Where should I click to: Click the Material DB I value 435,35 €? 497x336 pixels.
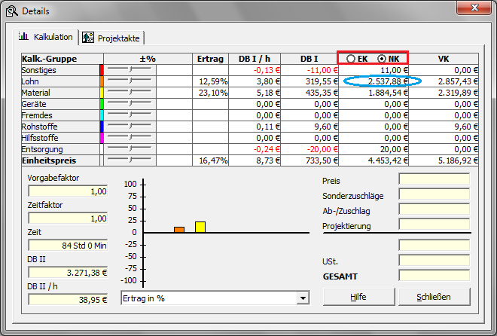[322, 93]
